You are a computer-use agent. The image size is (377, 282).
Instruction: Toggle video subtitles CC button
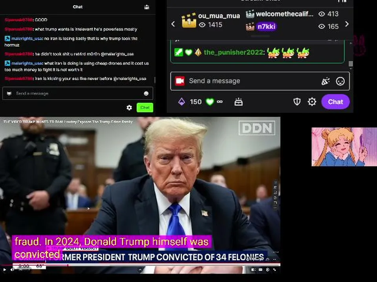tap(260, 270)
